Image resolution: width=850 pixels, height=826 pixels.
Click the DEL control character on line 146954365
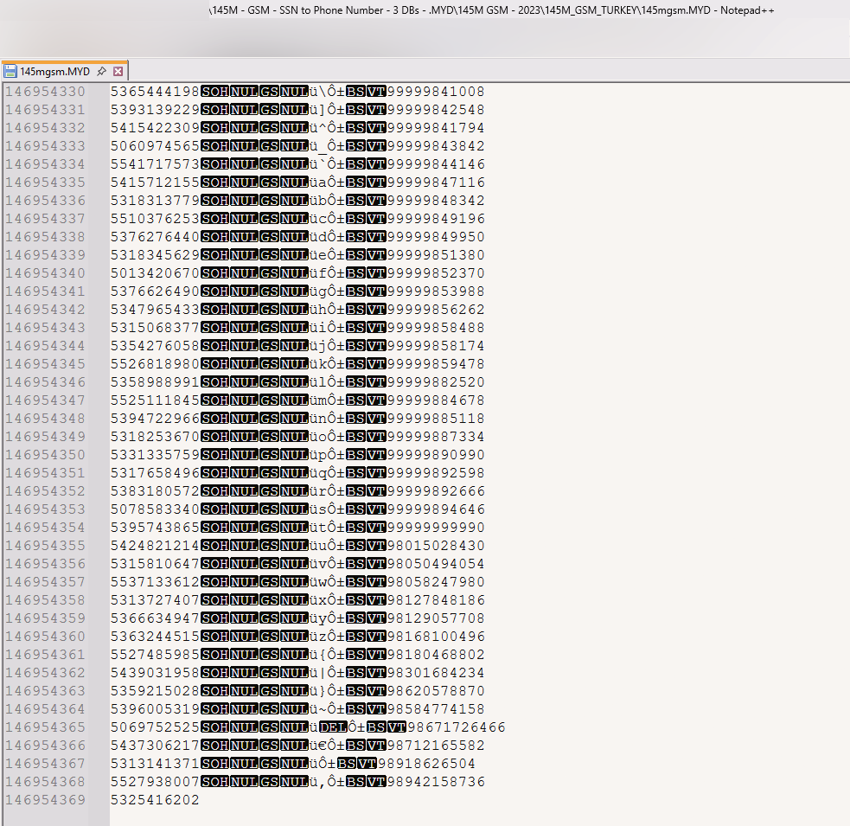click(x=334, y=727)
